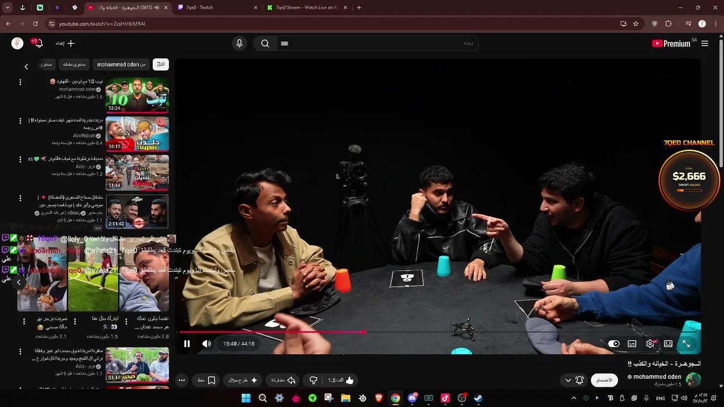
Task: Dislike the video with thumbs down
Action: 313,380
